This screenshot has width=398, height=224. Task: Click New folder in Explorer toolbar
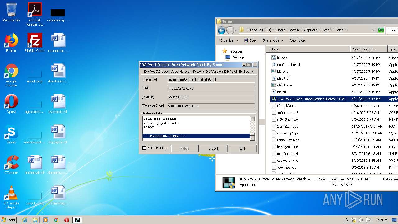tap(298, 40)
